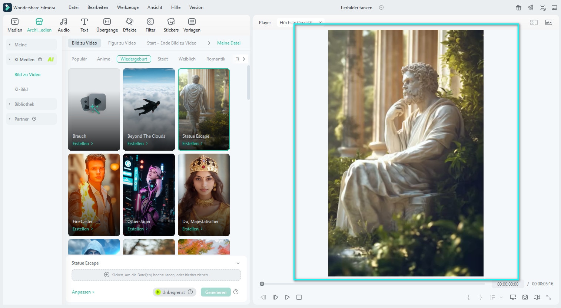The height and width of the screenshot is (308, 561).
Task: Open the Filter tab
Action: 150,25
